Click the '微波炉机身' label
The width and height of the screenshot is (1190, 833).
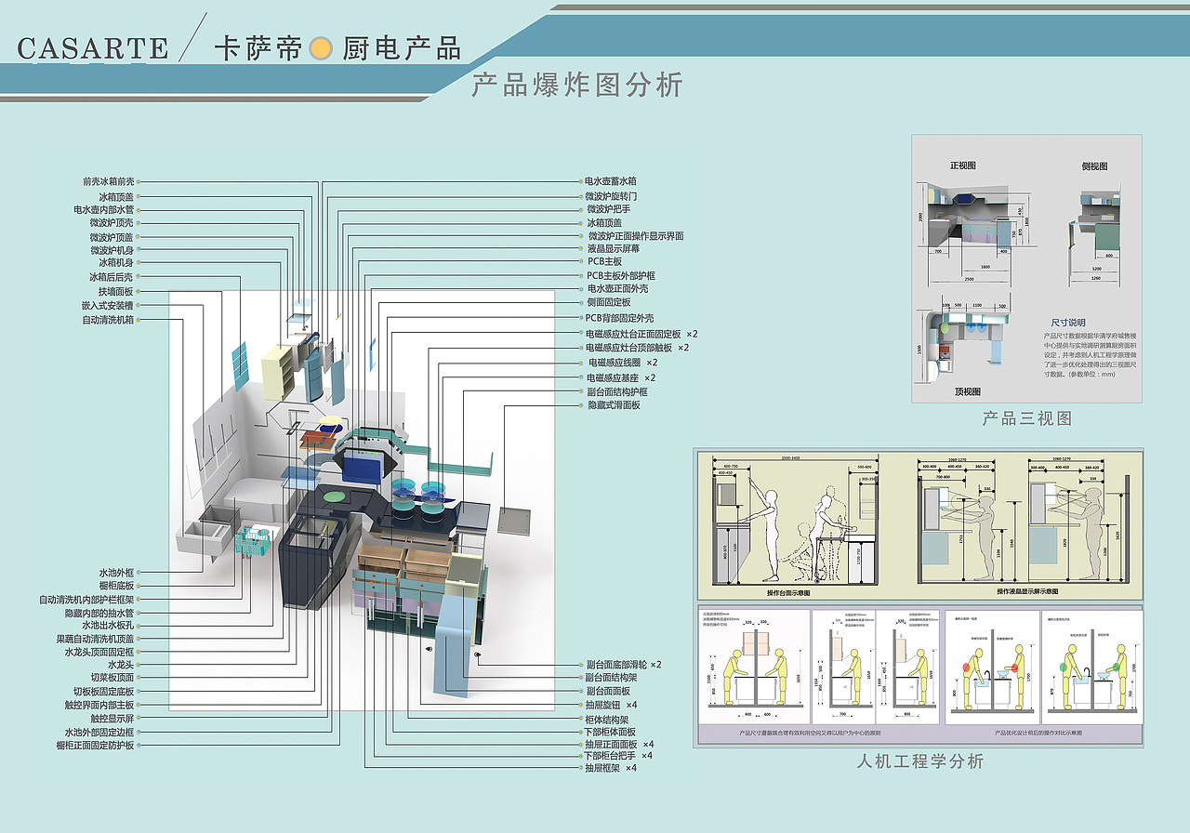[x=112, y=250]
